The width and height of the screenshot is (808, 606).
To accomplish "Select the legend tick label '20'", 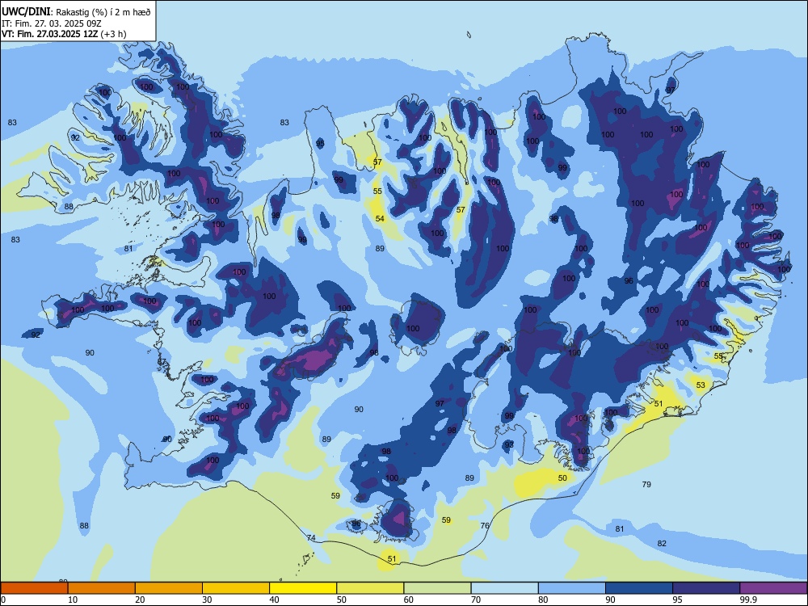I will (x=140, y=600).
